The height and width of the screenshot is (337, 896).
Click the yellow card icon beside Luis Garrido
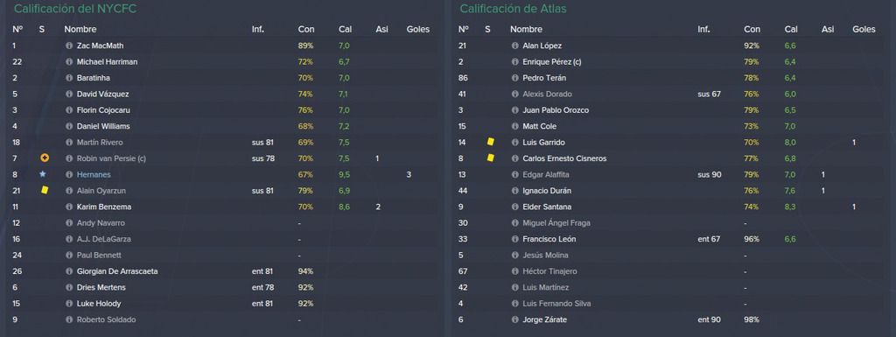pos(490,142)
